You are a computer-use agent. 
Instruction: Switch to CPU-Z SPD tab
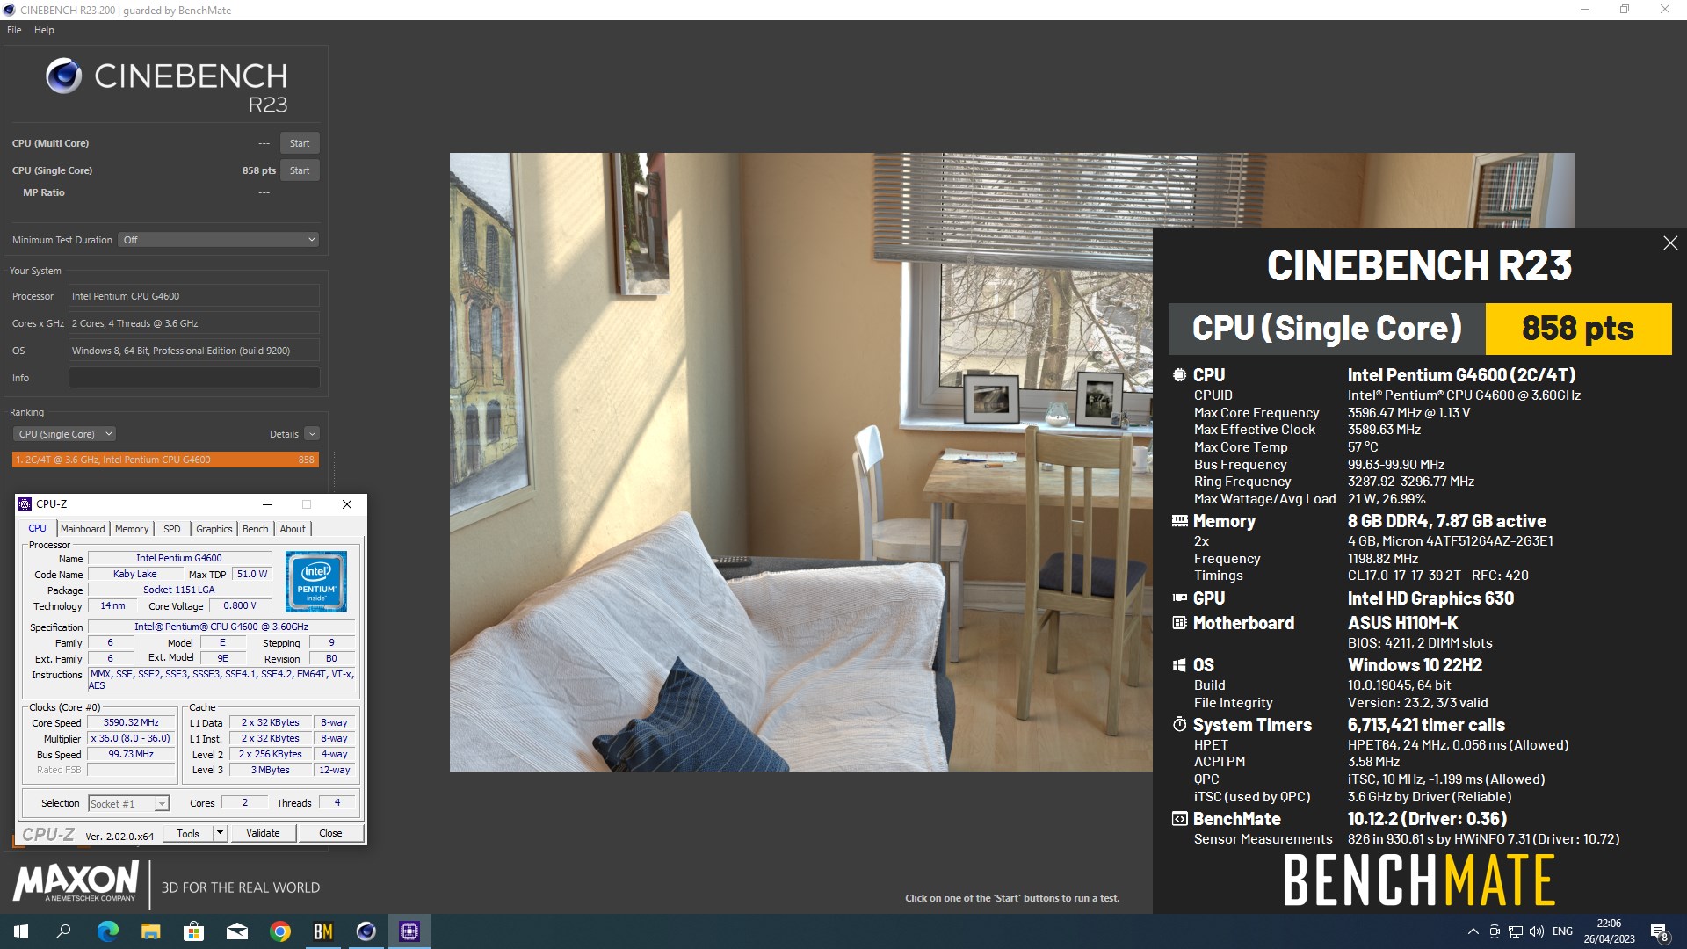[x=172, y=529]
